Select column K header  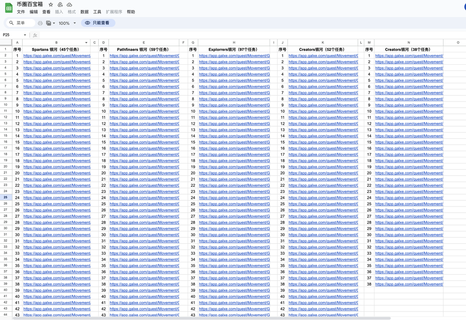pyautogui.click(x=323, y=42)
